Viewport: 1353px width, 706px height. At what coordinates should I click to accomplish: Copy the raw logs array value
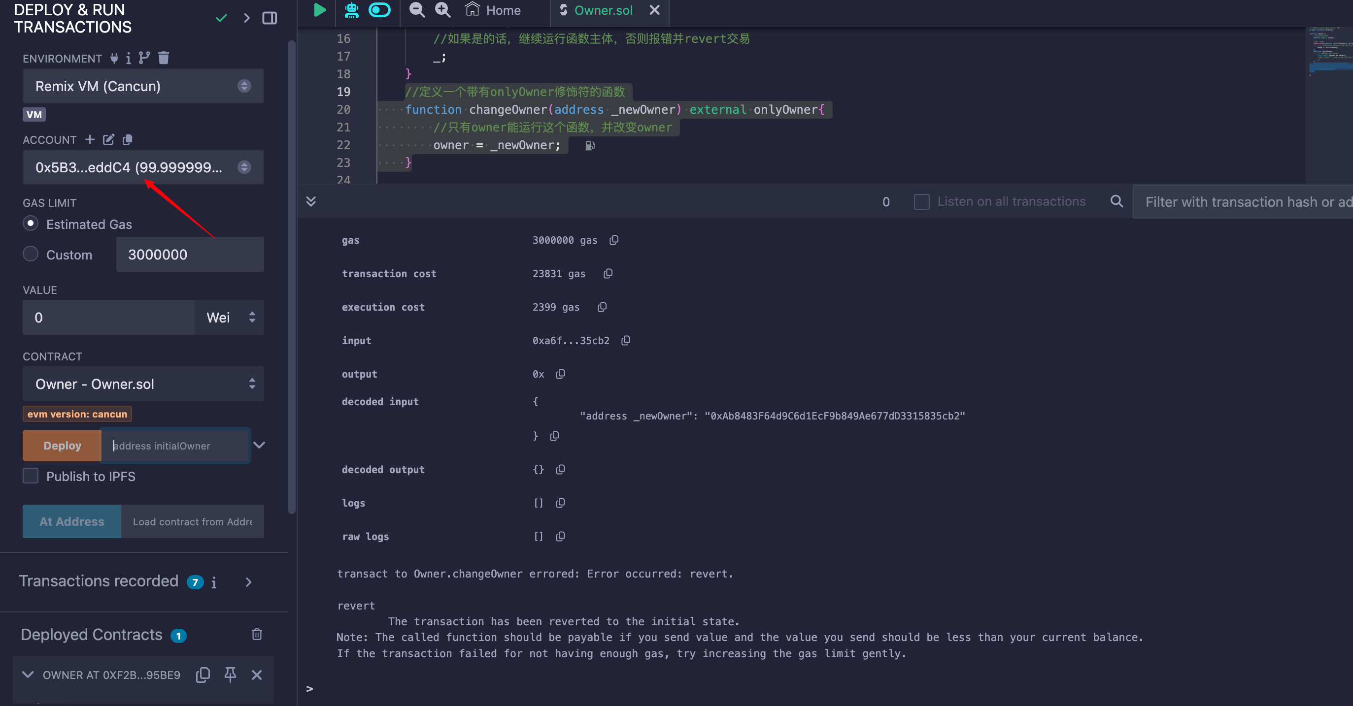(x=560, y=536)
